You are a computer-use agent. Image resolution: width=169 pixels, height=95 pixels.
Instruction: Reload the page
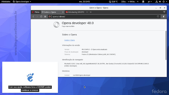(x=41, y=17)
